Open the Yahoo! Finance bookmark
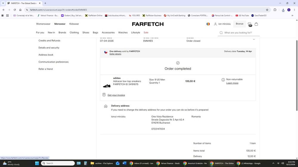This screenshot has height=167, width=298. pos(48,15)
